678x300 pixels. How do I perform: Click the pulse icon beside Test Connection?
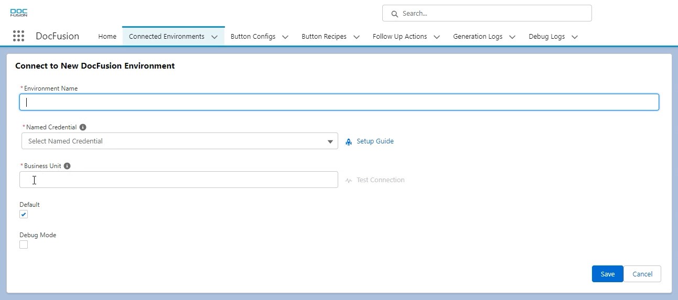click(x=349, y=180)
